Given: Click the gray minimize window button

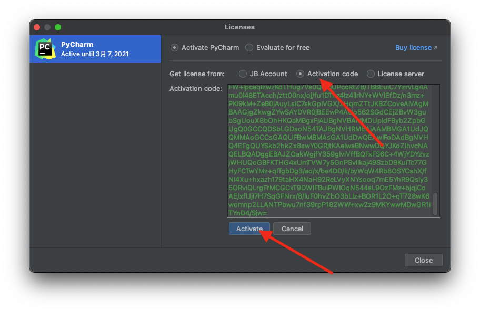Looking at the screenshot, I should (47, 27).
